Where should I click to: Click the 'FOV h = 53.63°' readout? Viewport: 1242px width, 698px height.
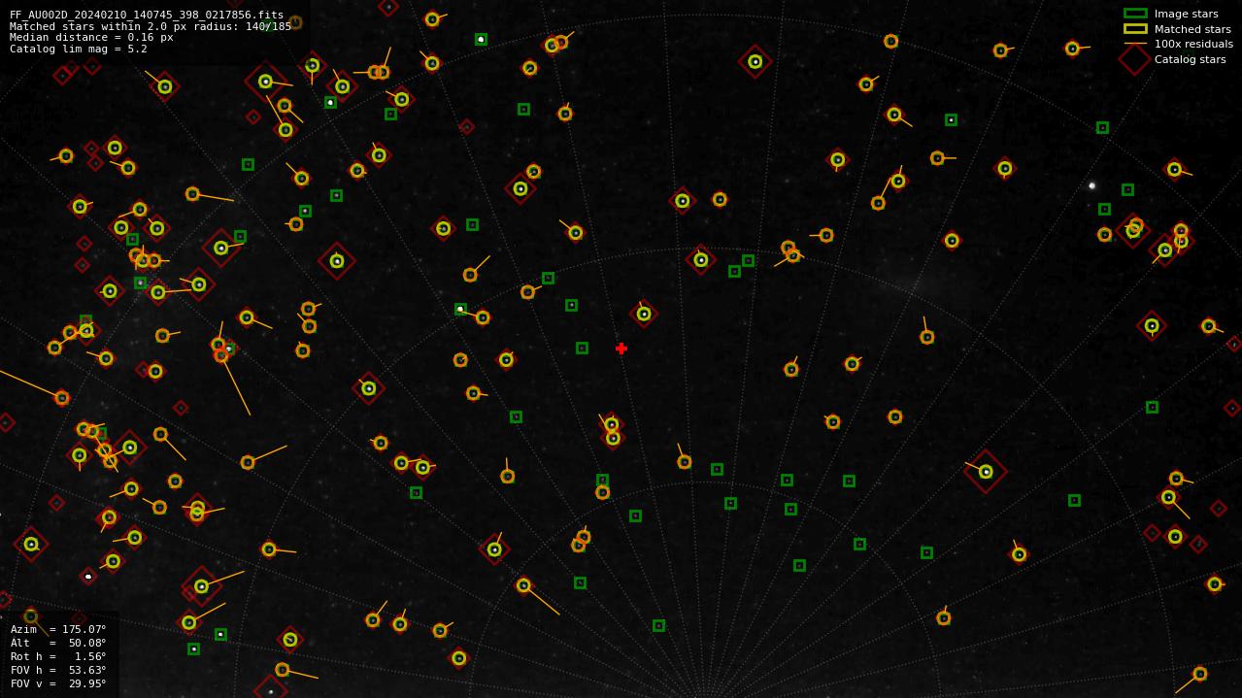tap(58, 670)
